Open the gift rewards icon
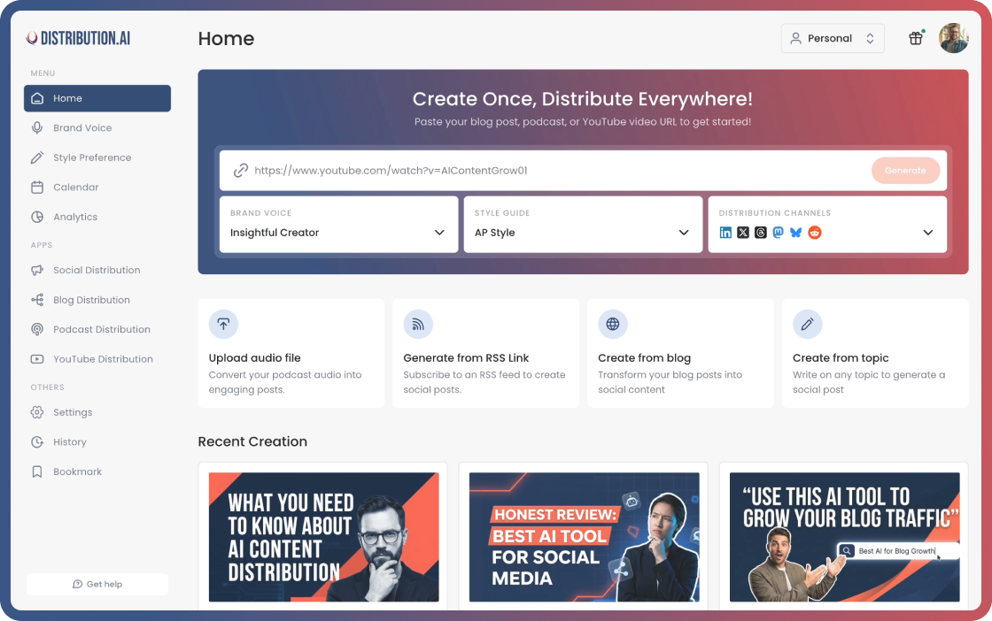992x621 pixels. [x=916, y=38]
